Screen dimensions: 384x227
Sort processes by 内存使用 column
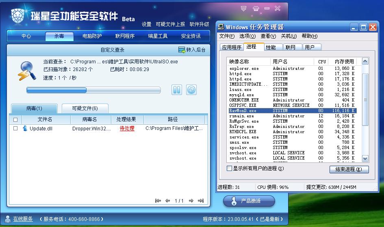coord(343,61)
